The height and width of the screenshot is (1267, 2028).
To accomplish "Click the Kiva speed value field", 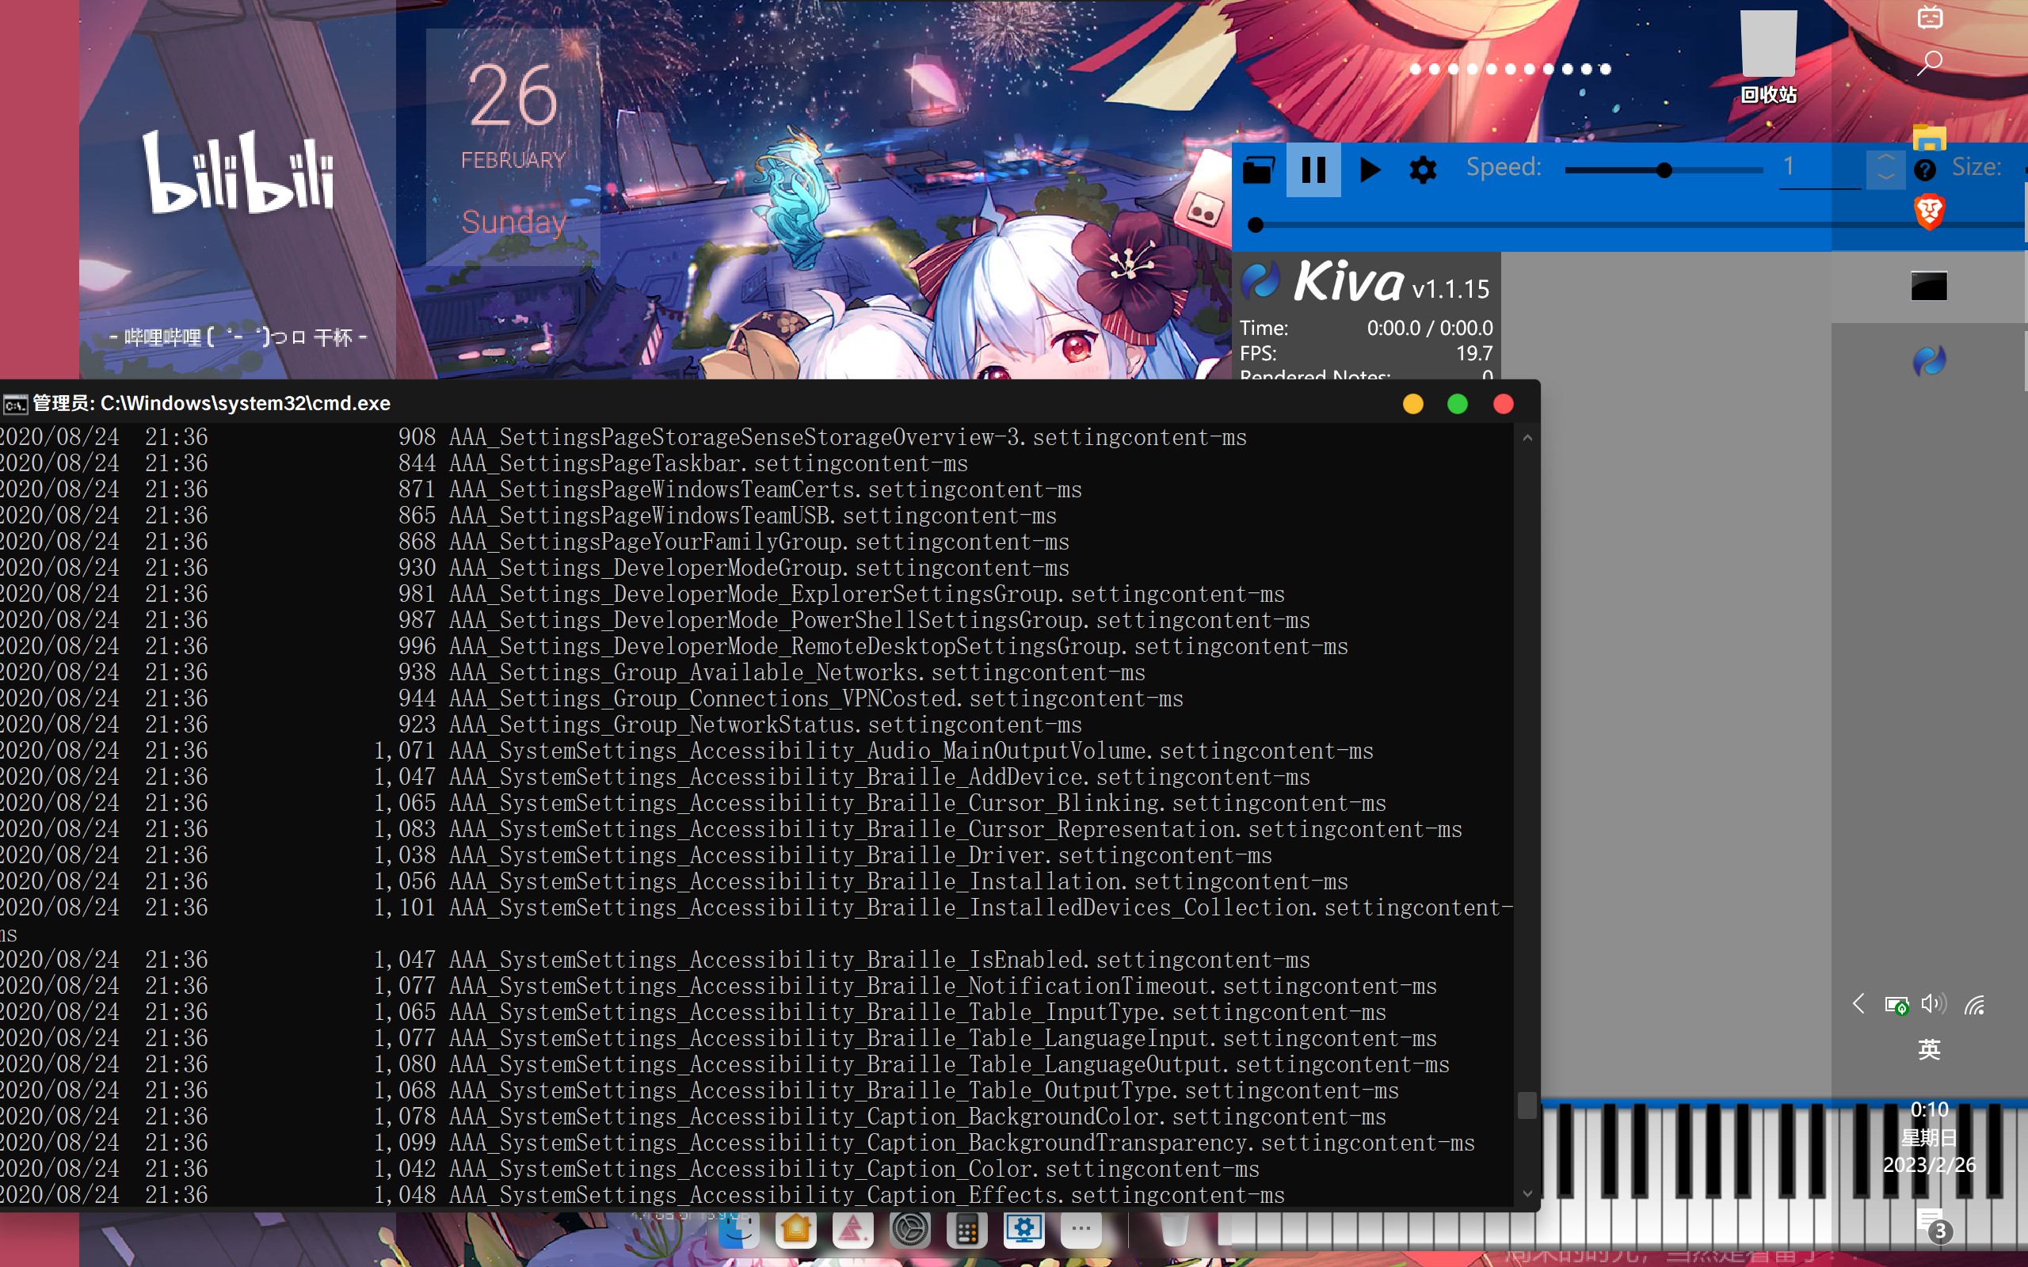I will [x=1820, y=169].
